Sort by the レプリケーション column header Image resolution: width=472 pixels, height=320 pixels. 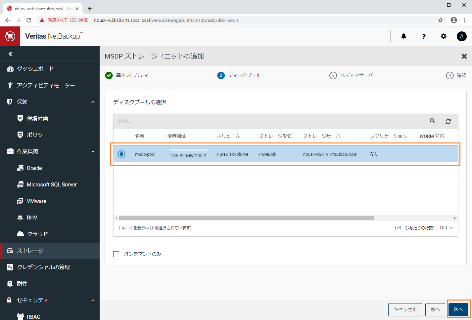389,136
